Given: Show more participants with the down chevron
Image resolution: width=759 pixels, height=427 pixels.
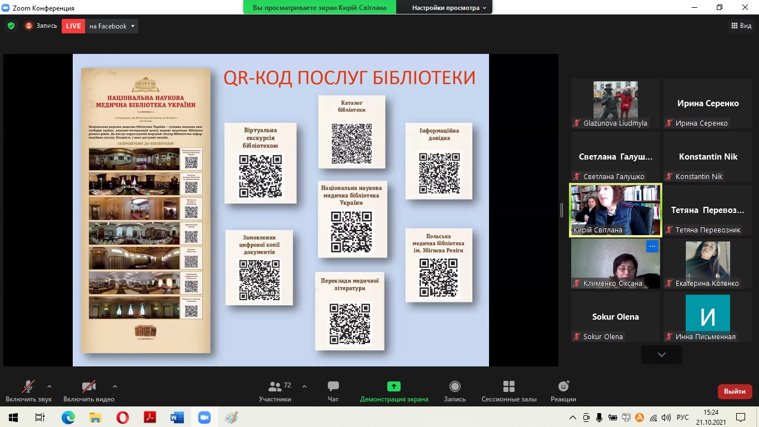Looking at the screenshot, I should [x=661, y=355].
